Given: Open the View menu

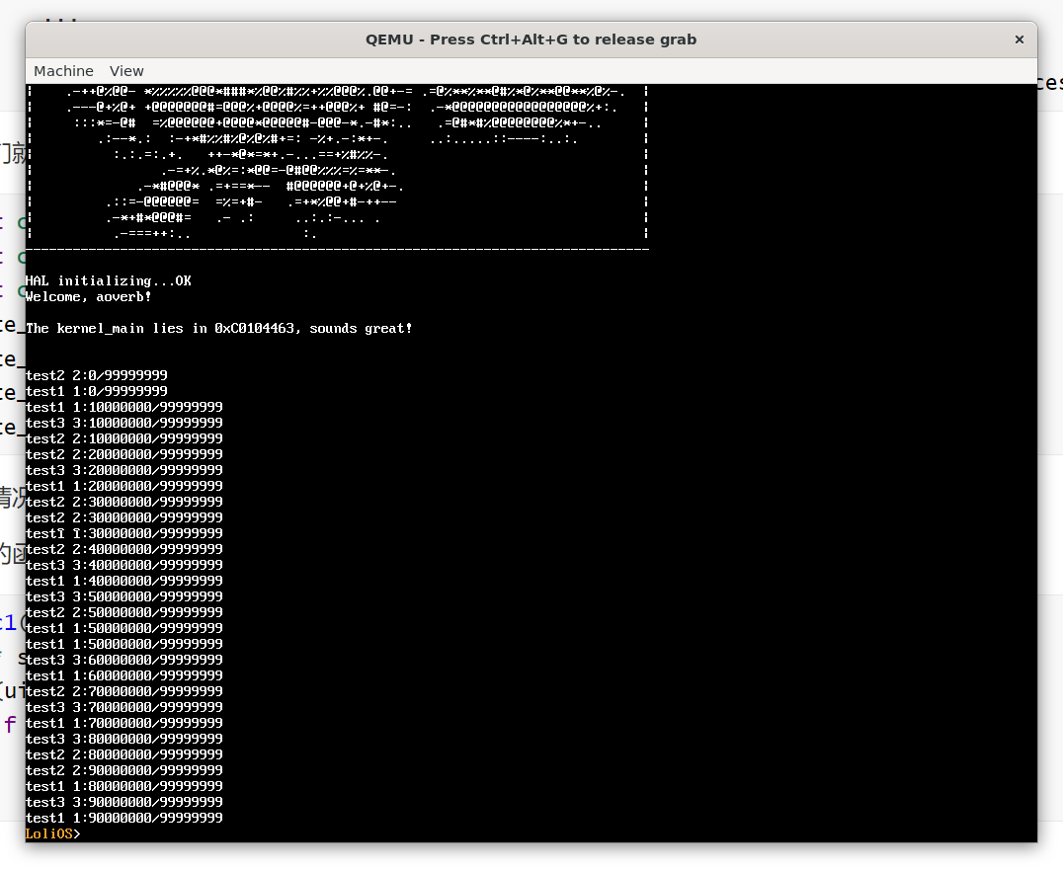Looking at the screenshot, I should click(x=126, y=71).
